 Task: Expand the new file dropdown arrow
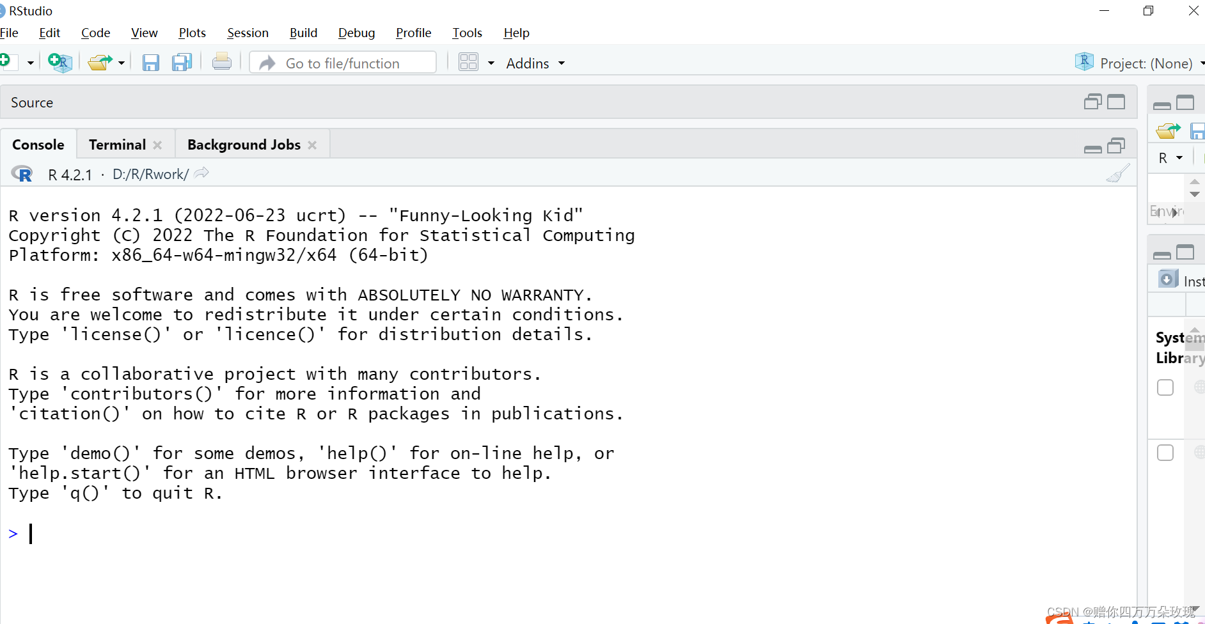click(x=29, y=62)
